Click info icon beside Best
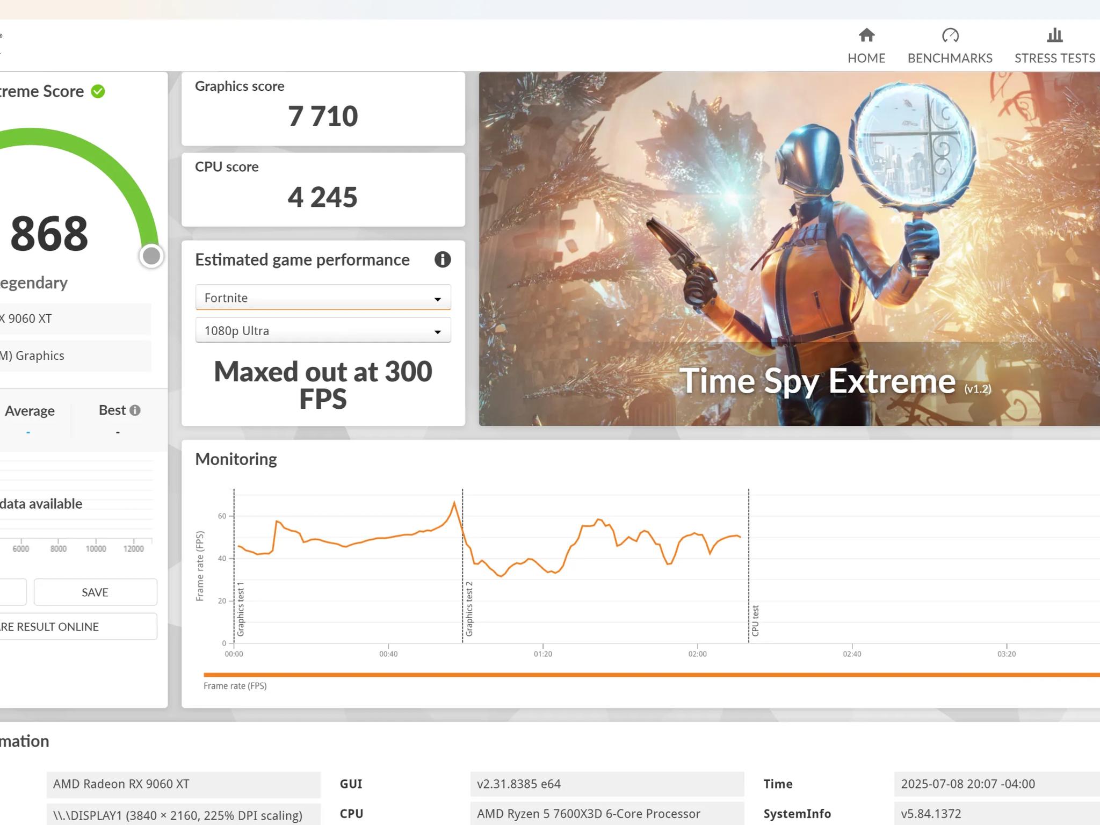Image resolution: width=1100 pixels, height=825 pixels. click(x=135, y=410)
